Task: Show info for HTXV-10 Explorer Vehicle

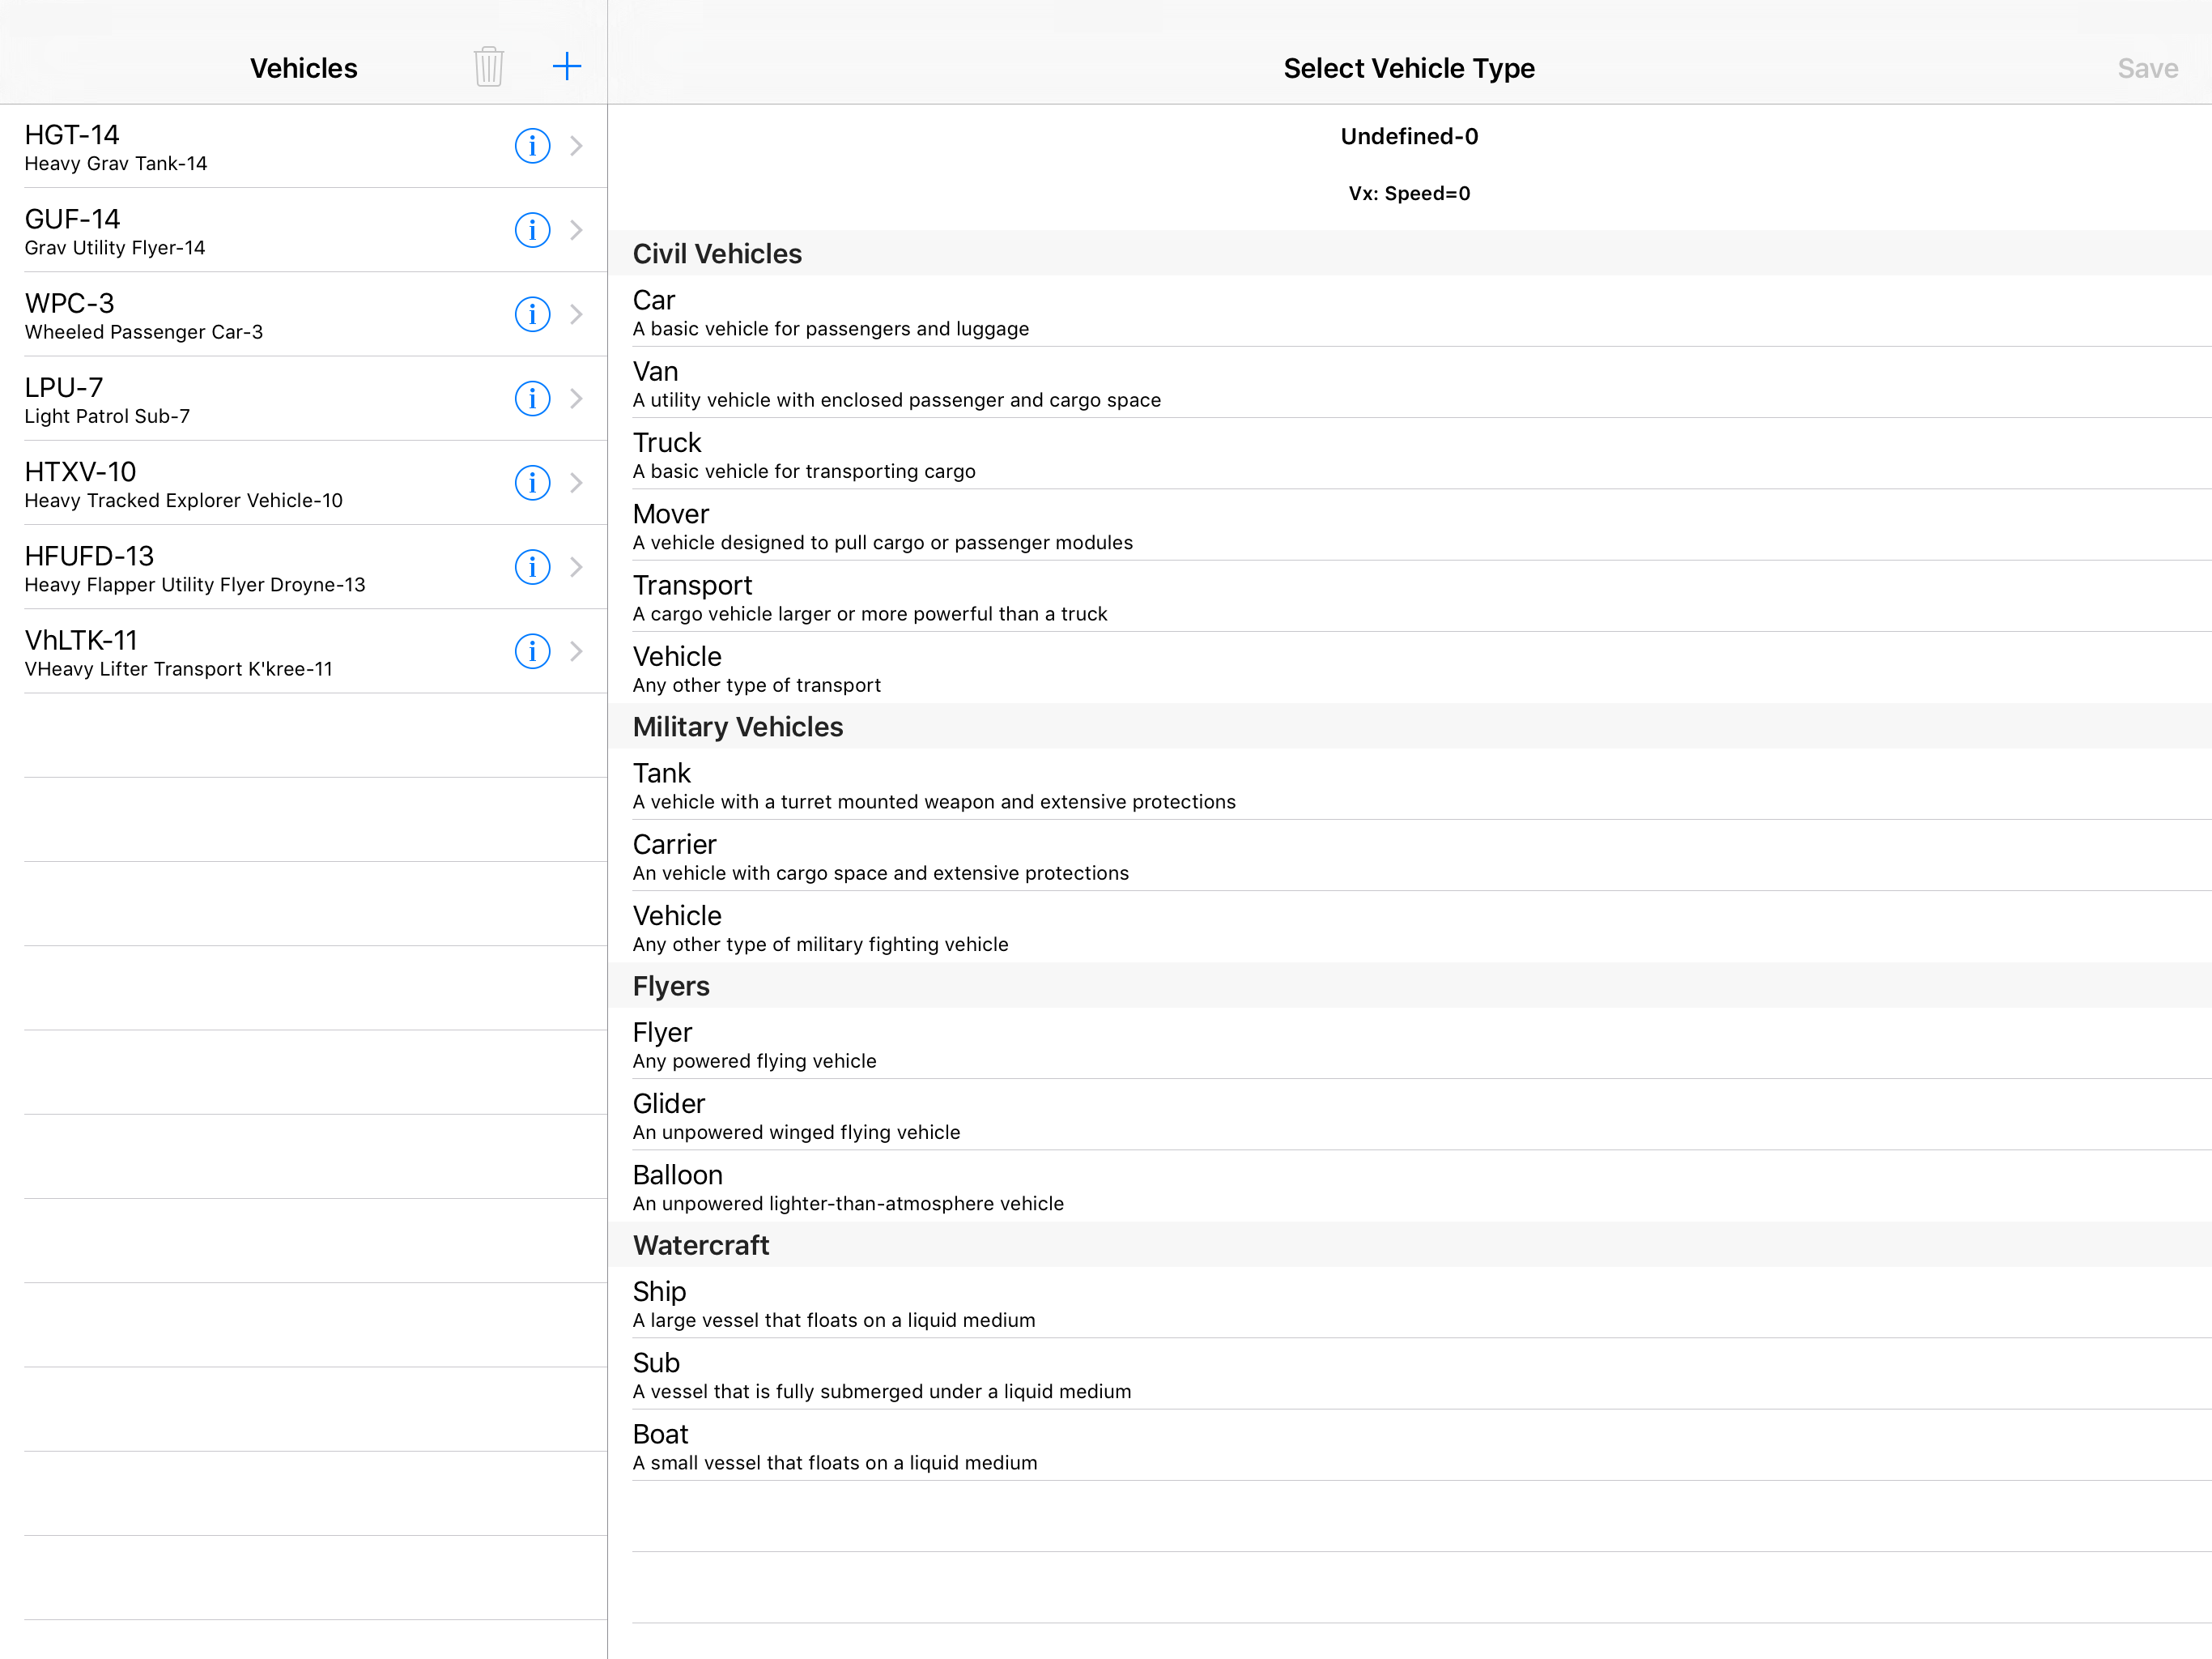Action: tap(532, 482)
